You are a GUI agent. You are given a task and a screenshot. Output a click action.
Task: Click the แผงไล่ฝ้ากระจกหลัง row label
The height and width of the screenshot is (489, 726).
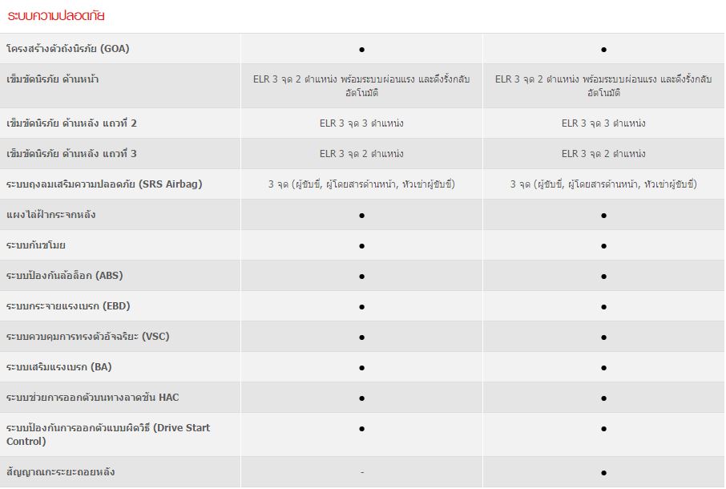(x=51, y=215)
